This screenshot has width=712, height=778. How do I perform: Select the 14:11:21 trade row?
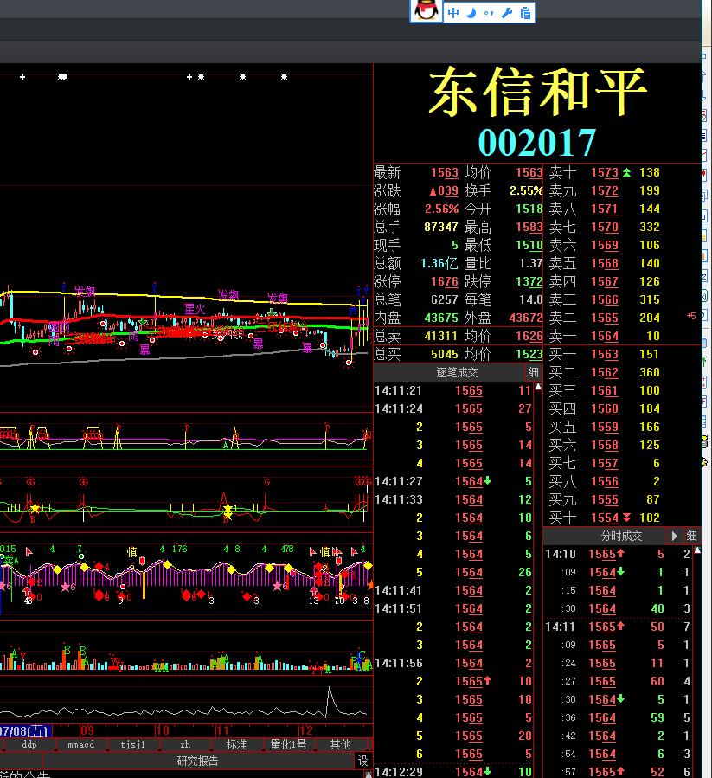click(x=453, y=390)
